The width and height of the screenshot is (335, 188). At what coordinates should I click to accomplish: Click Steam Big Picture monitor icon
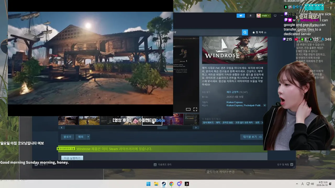(x=275, y=16)
